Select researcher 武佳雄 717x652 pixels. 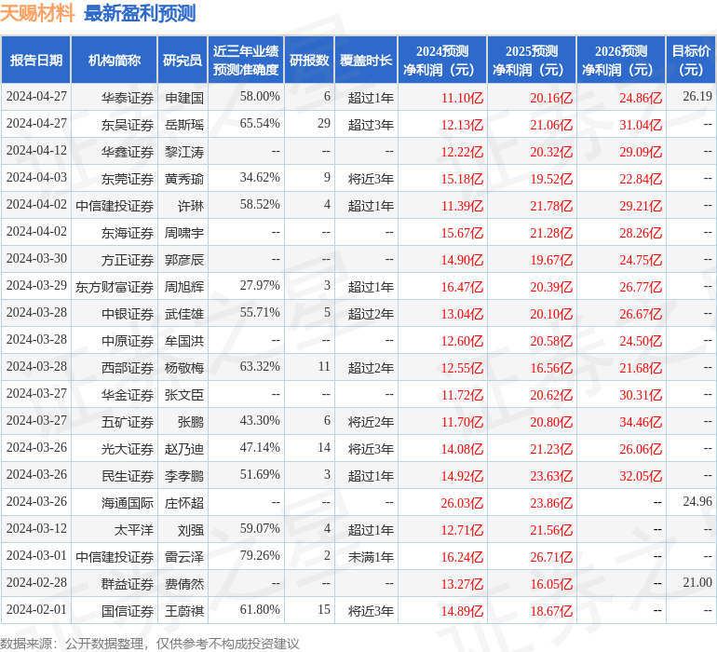pyautogui.click(x=184, y=314)
